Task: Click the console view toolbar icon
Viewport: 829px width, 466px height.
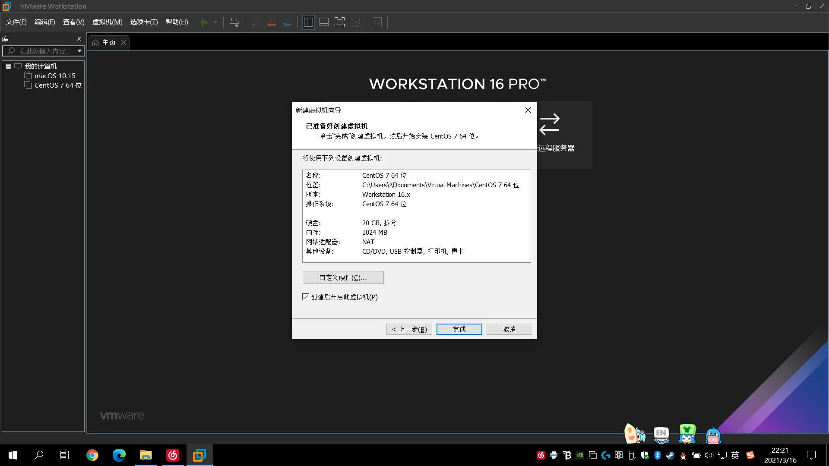Action: (377, 22)
